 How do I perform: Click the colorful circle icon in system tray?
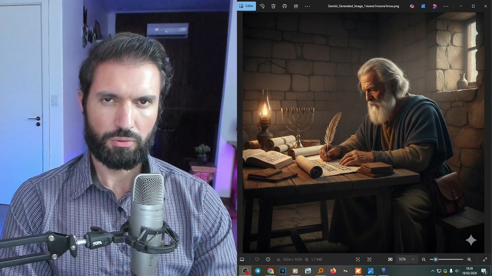445,271
